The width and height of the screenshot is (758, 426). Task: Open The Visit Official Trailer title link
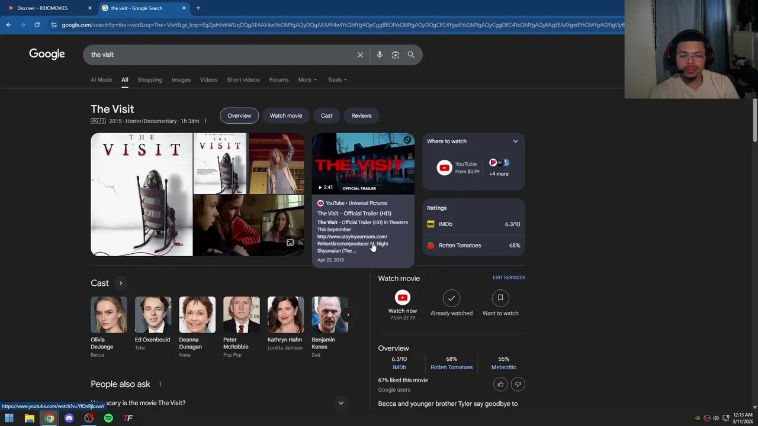[354, 213]
